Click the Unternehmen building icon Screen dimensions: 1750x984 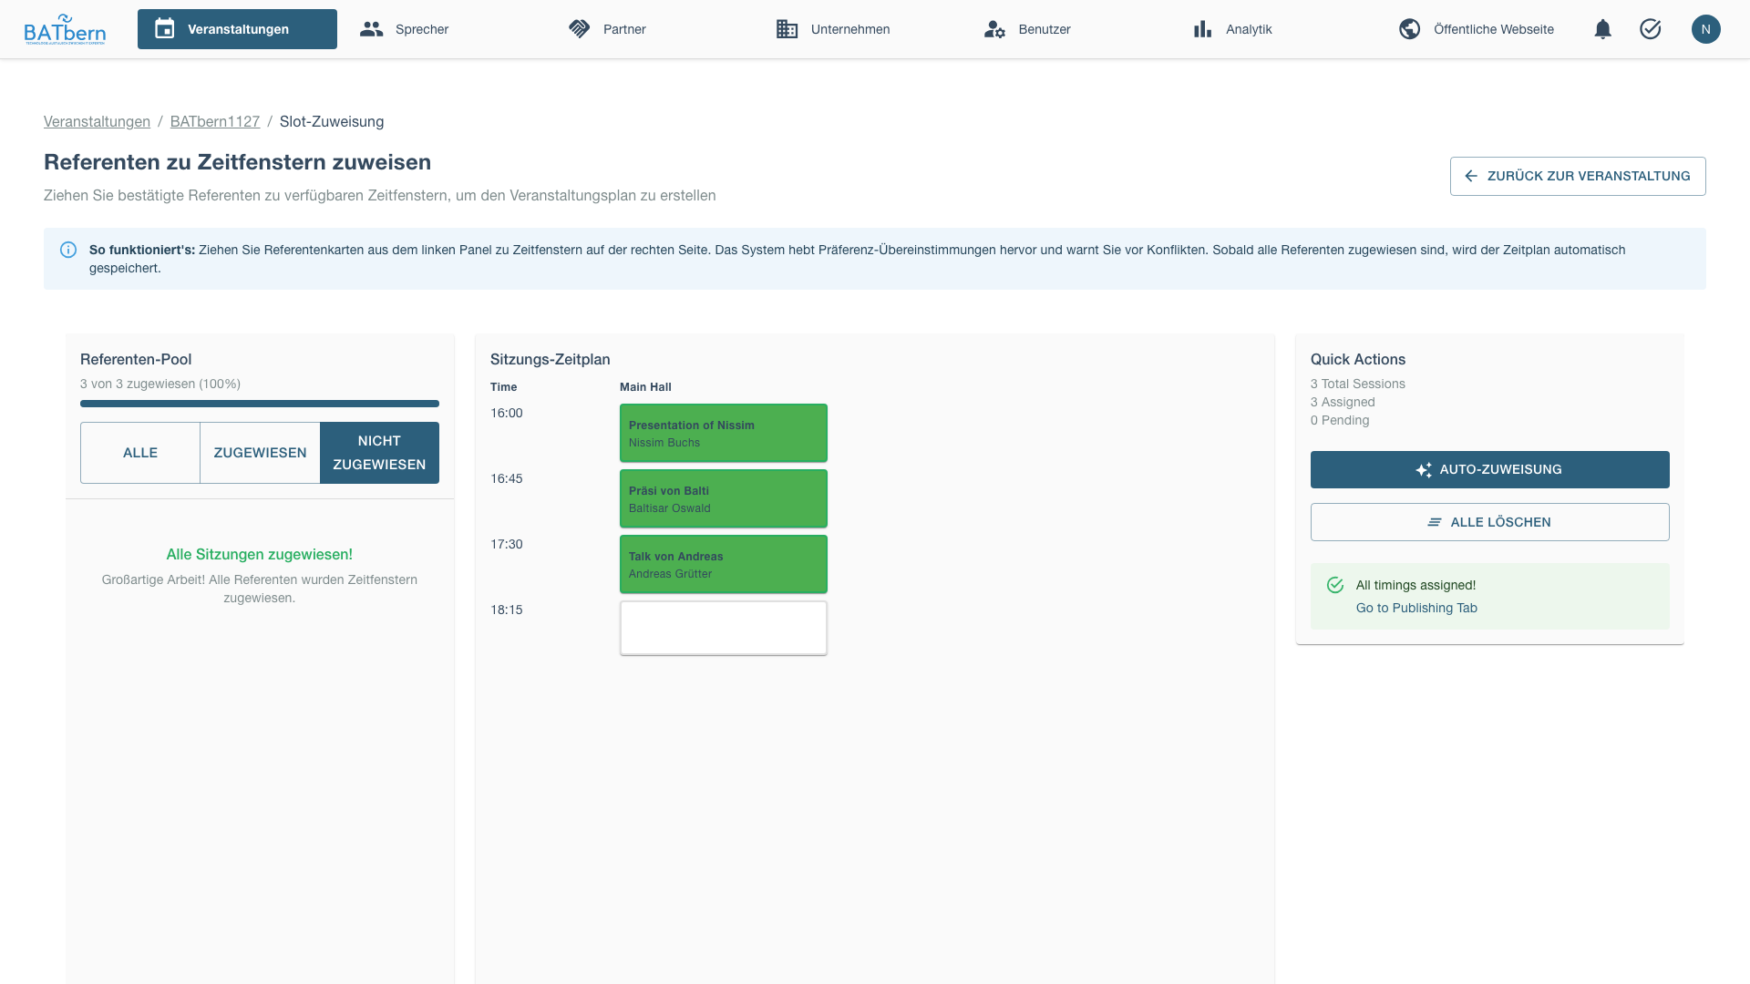click(787, 29)
